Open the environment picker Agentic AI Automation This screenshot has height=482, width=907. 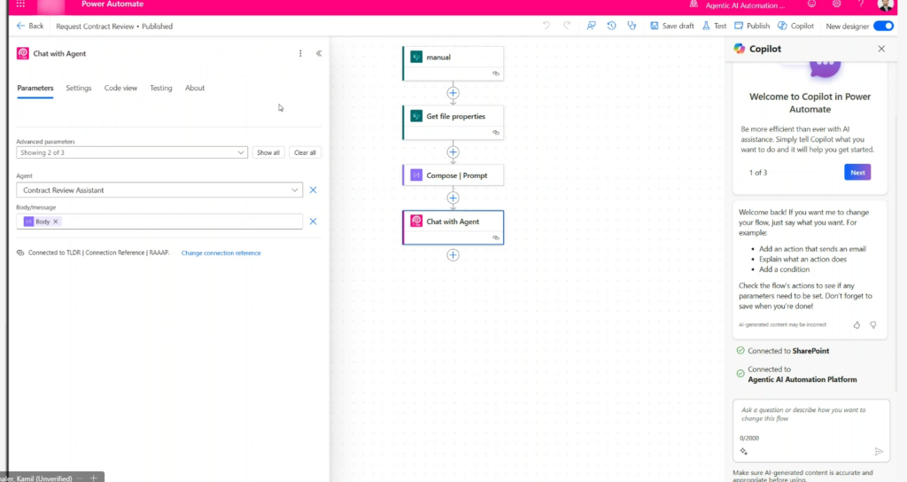pos(739,5)
